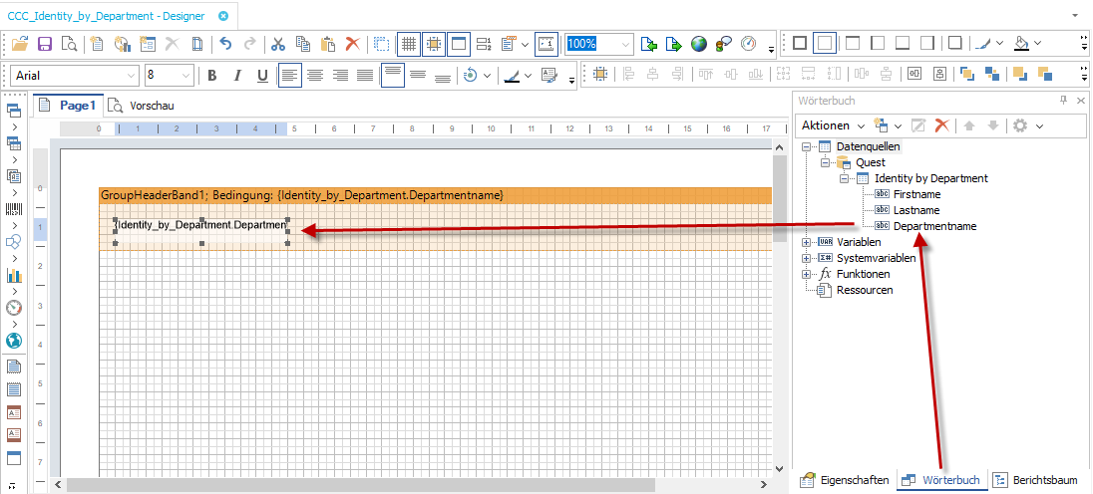Toggle underline formatting
The width and height of the screenshot is (1093, 494).
click(x=262, y=75)
